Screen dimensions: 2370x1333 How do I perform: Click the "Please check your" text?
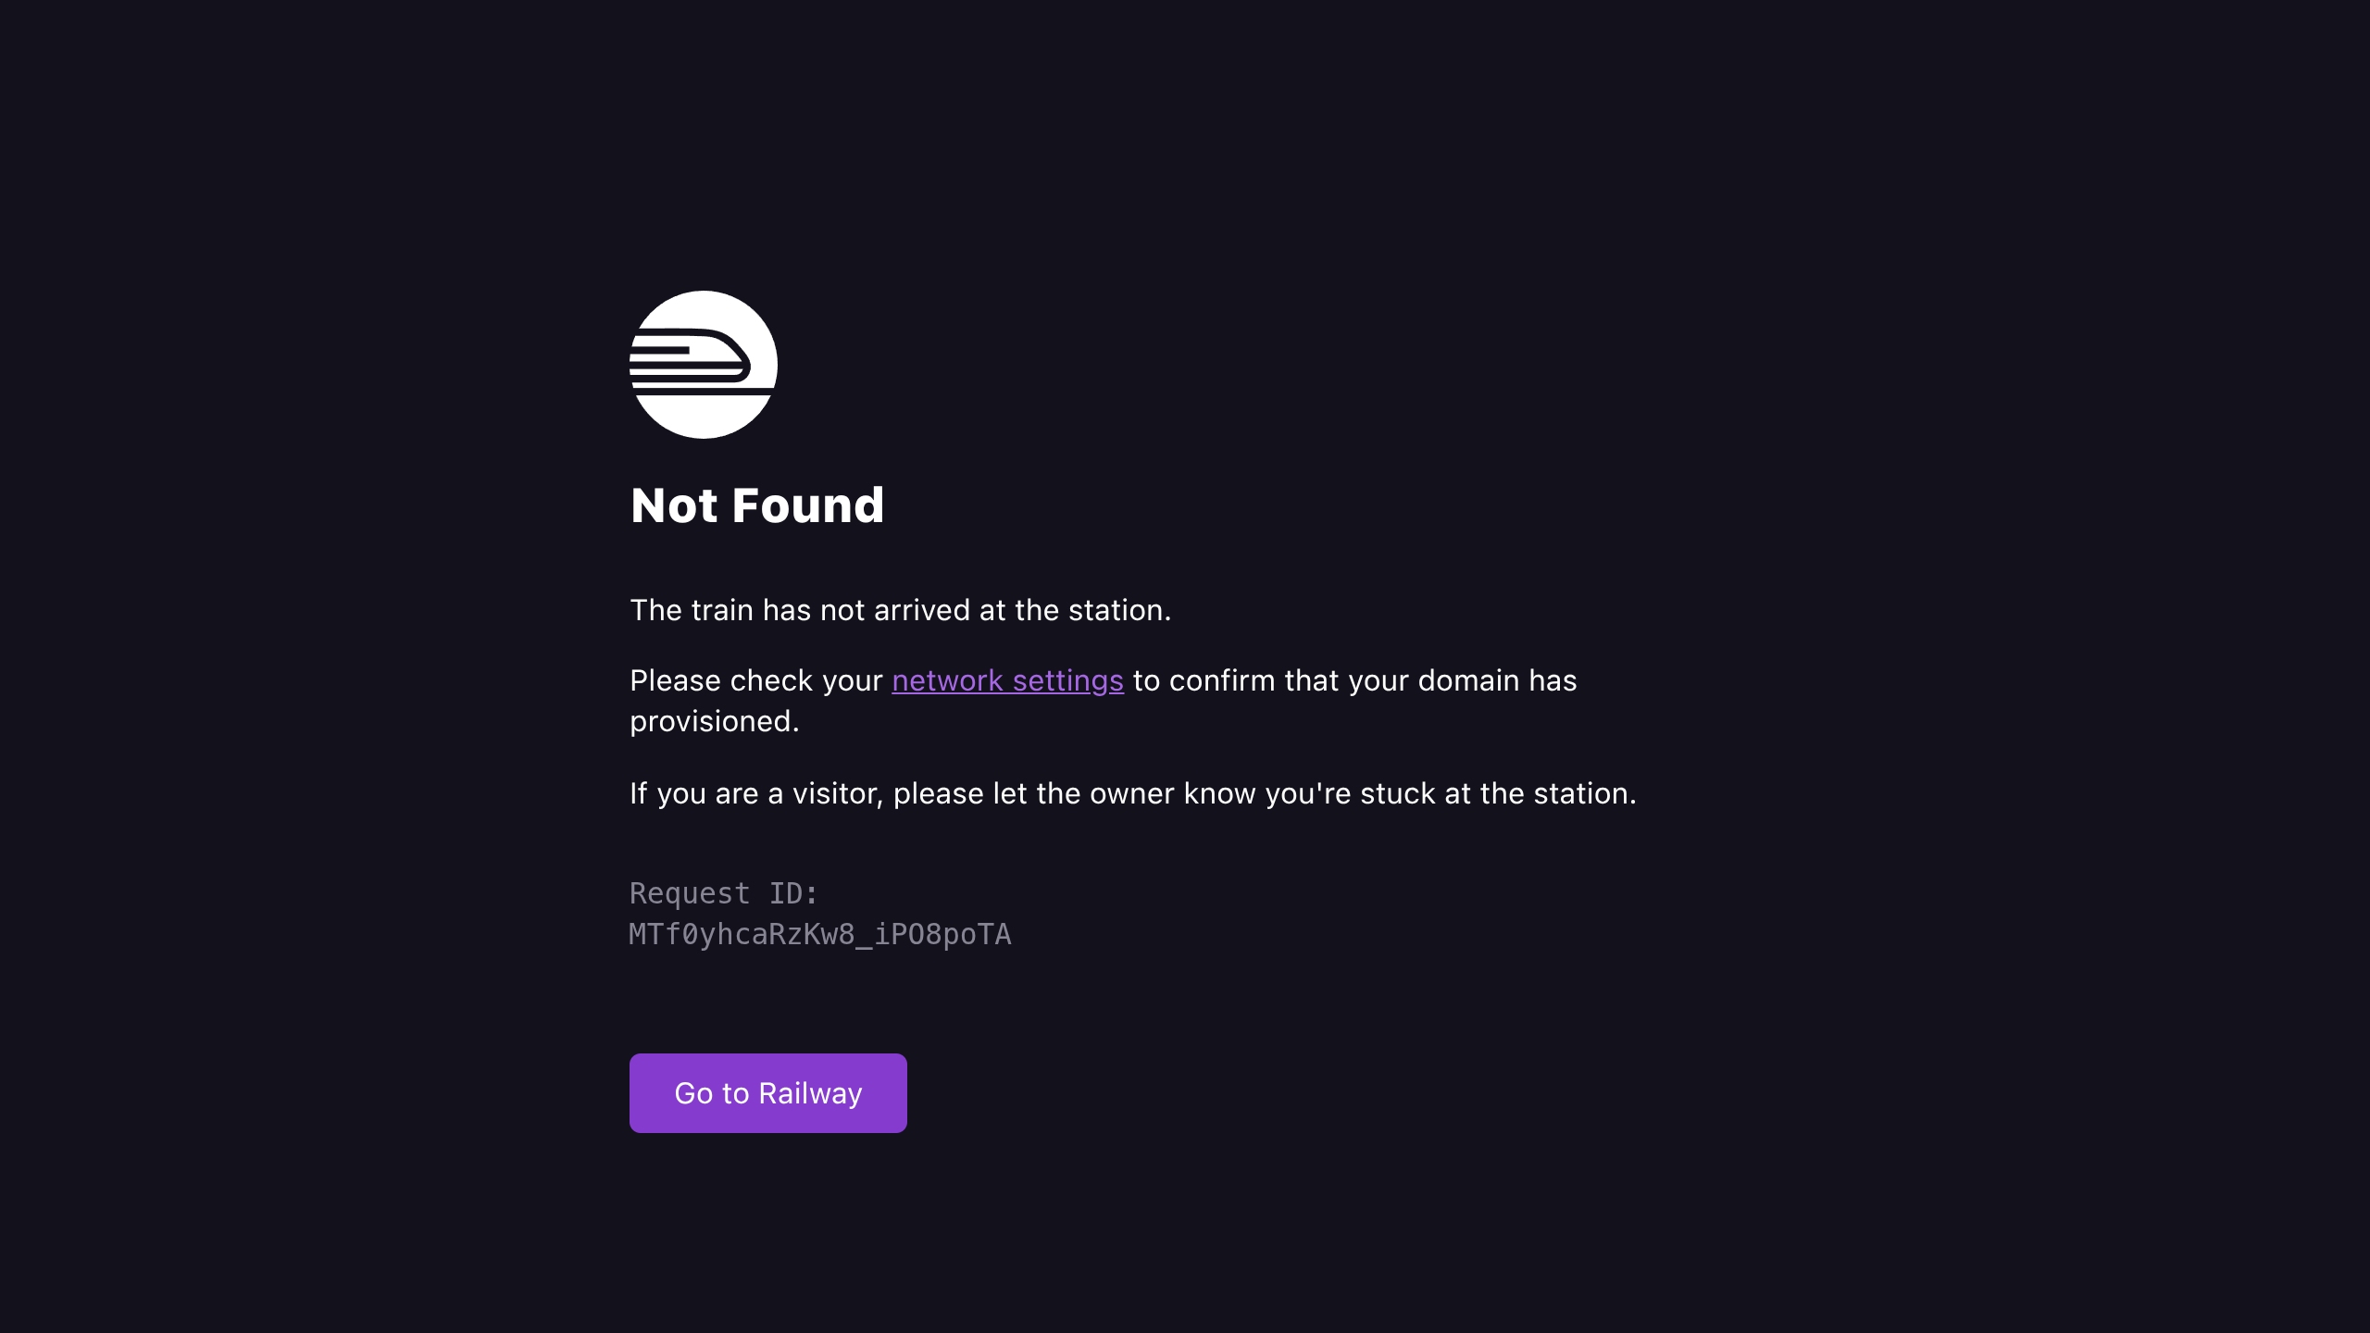pyautogui.click(x=756, y=680)
